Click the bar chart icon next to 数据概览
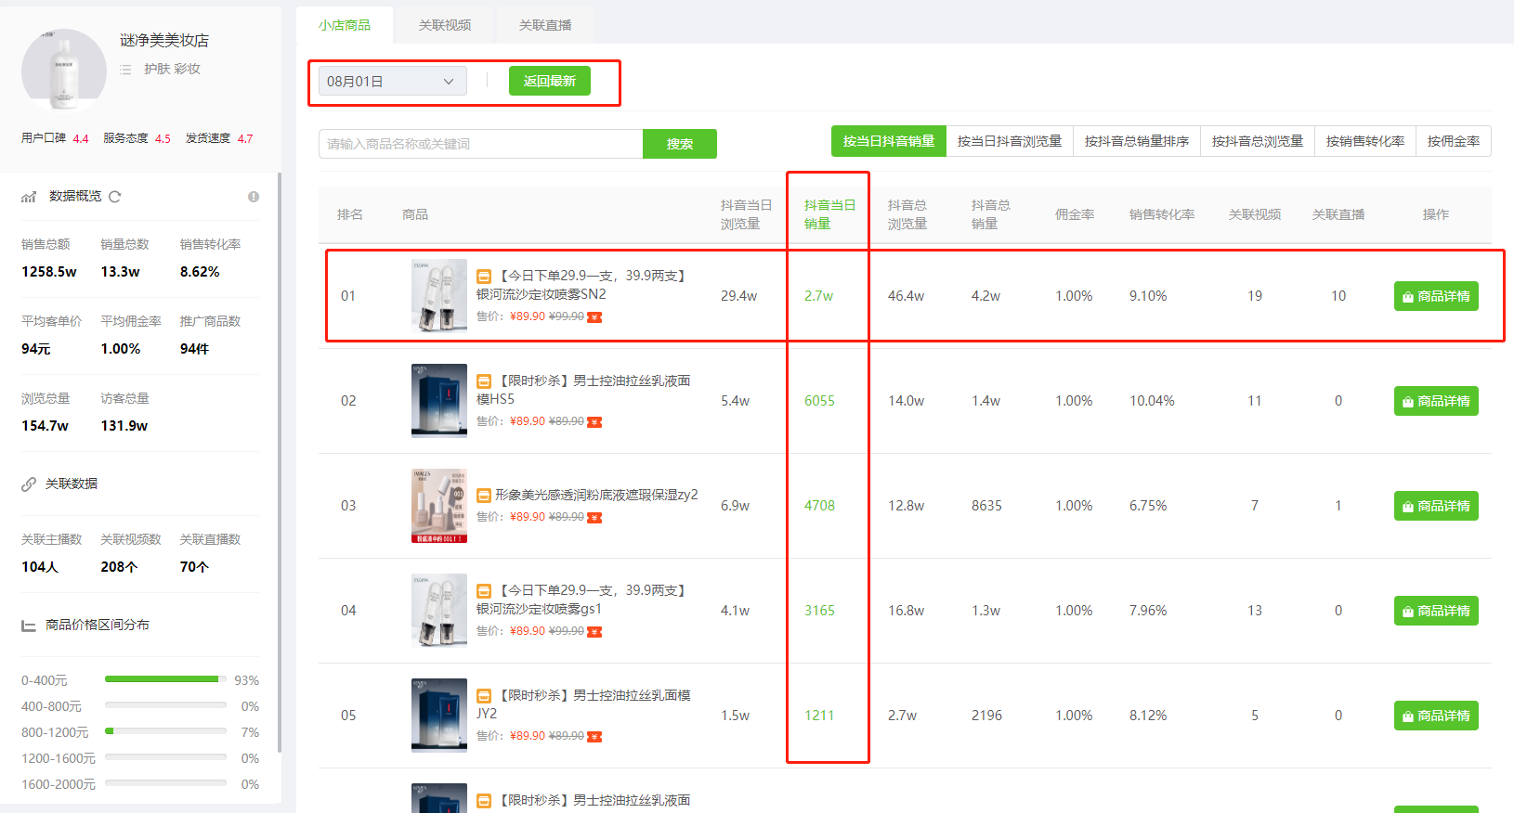The image size is (1514, 813). 29,197
